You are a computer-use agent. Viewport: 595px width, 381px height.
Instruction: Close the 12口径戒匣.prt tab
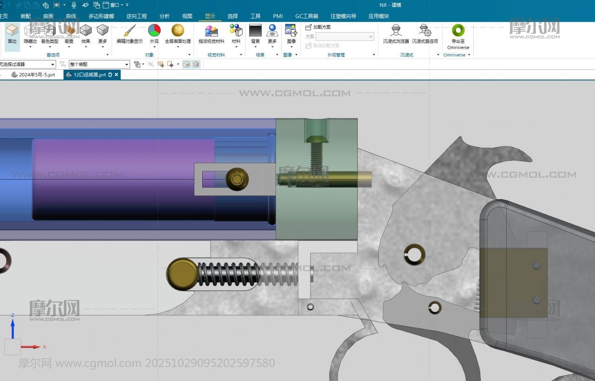[117, 74]
